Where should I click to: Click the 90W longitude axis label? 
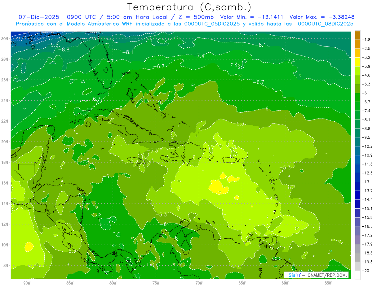pos(27,283)
